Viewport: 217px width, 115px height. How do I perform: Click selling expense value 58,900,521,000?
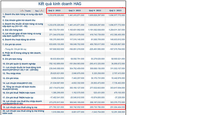118,59
